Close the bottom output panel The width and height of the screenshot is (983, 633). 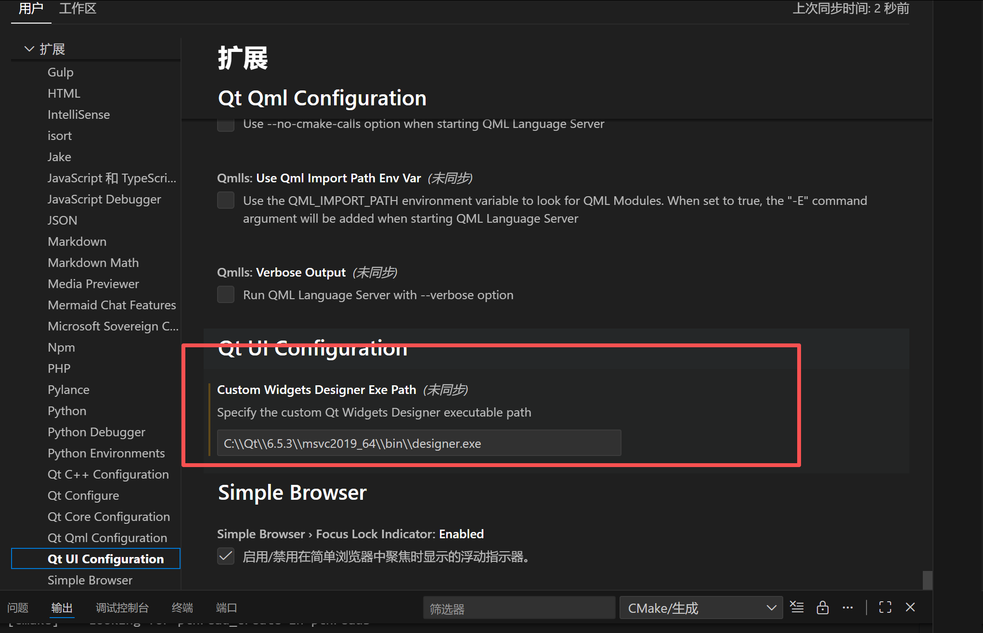point(910,607)
